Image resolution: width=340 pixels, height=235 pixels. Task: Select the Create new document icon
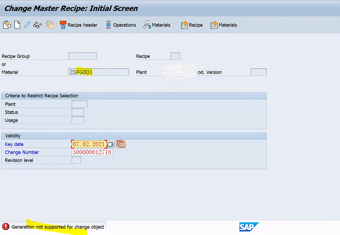click(17, 25)
